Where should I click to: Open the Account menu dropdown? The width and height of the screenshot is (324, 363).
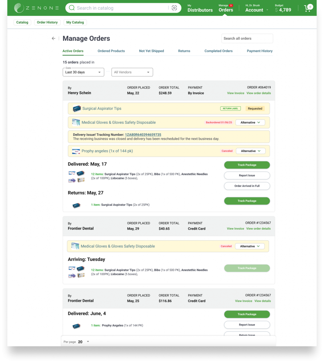[256, 10]
